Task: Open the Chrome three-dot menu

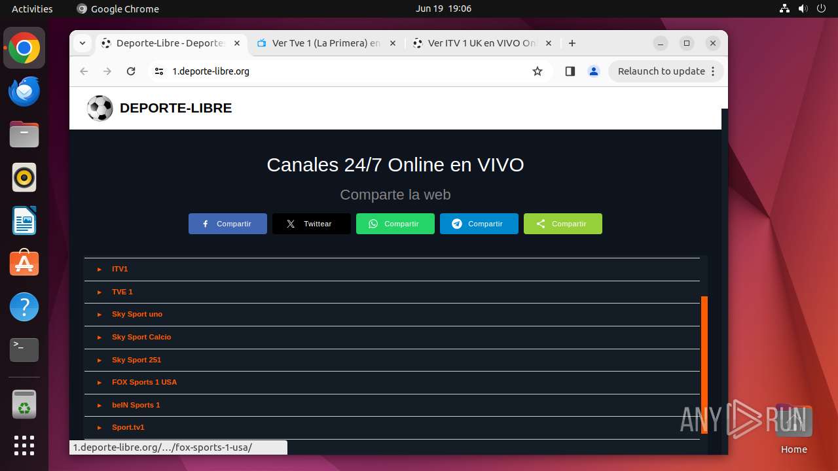Action: (713, 71)
